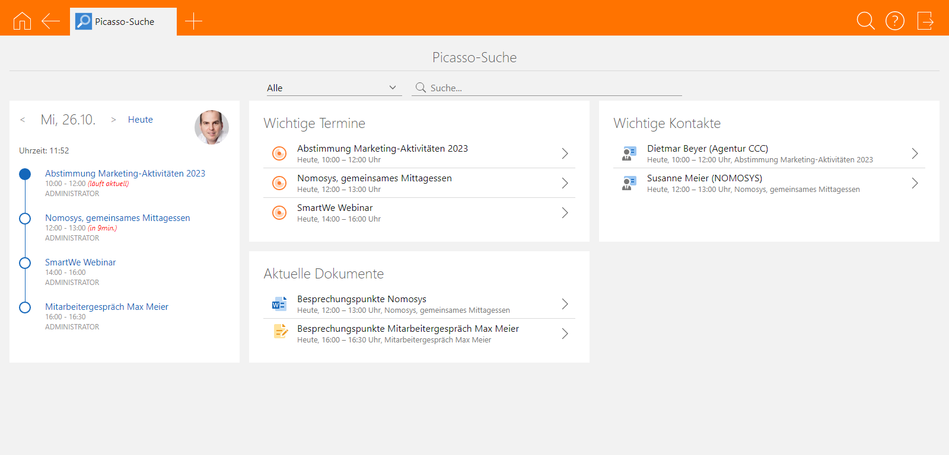Open the help question mark icon

tap(895, 21)
